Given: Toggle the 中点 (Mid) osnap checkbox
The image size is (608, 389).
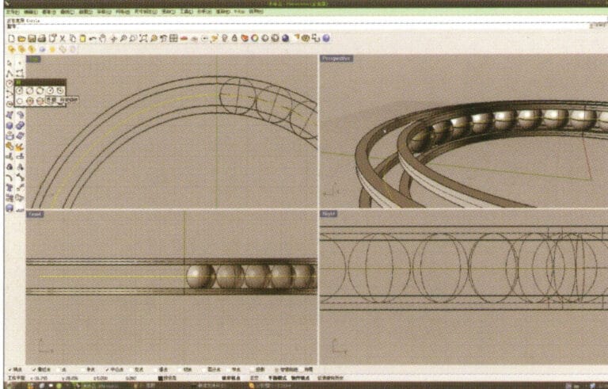Looking at the screenshot, I should pos(108,369).
